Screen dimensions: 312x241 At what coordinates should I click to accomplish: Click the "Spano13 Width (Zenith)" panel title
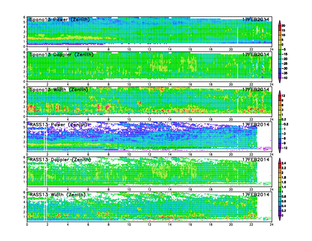click(x=59, y=89)
